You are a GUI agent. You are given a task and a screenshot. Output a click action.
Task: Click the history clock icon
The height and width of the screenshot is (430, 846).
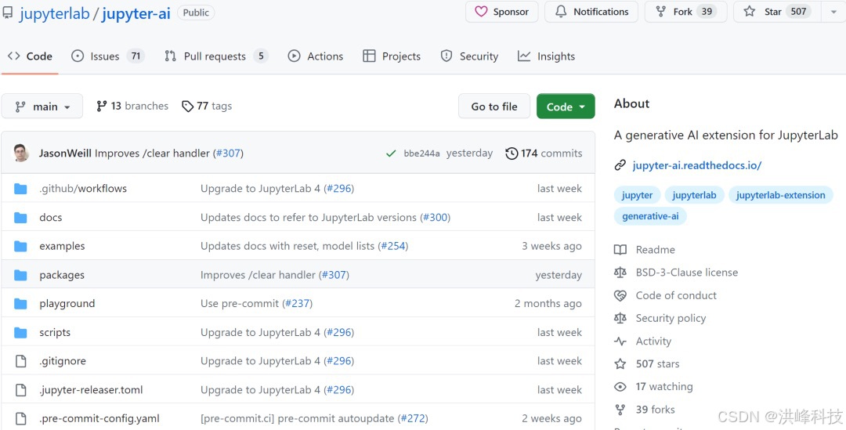pos(512,154)
